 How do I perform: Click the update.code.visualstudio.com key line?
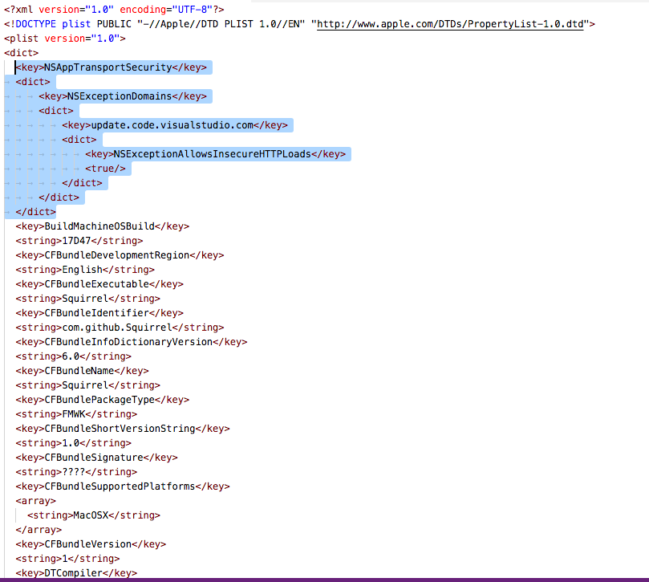(x=175, y=125)
